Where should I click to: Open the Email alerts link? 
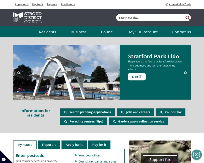(68, 4)
